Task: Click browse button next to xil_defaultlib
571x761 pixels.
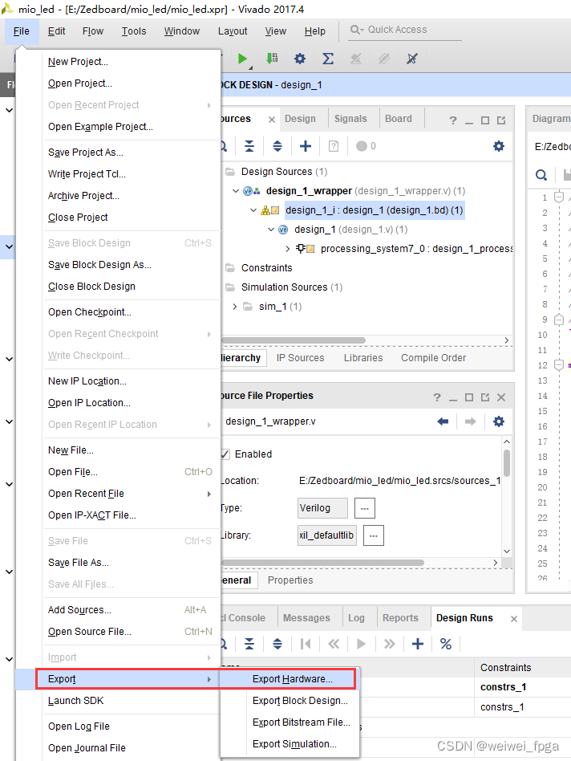Action: point(373,535)
